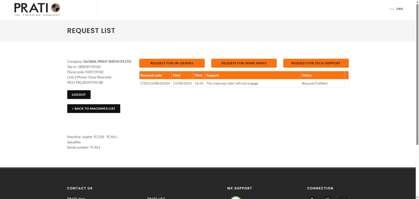Image resolution: width=419 pixels, height=199 pixels.
Task: Click the scrollbar down arrow
Action: 417,197
